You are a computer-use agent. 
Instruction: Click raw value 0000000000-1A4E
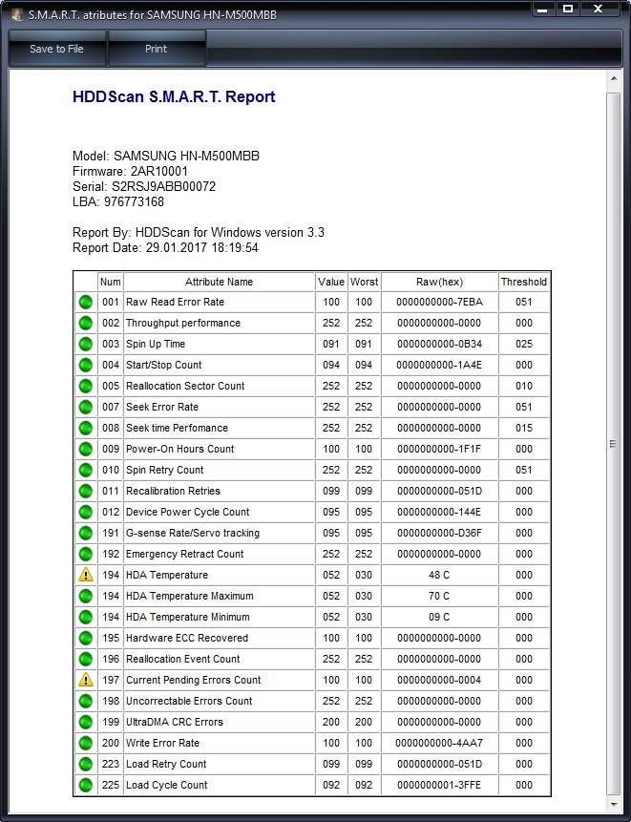click(x=439, y=365)
